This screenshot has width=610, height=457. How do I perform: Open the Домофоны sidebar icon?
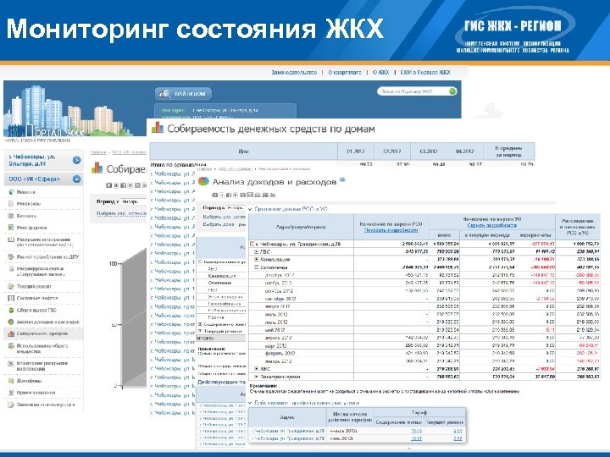pos(11,381)
